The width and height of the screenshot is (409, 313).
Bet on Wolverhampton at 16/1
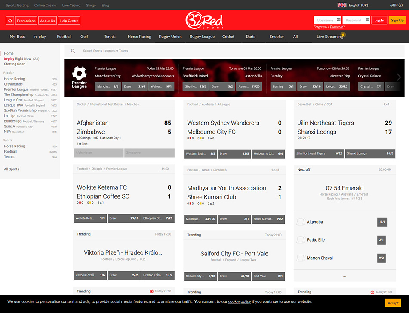pyautogui.click(x=161, y=86)
